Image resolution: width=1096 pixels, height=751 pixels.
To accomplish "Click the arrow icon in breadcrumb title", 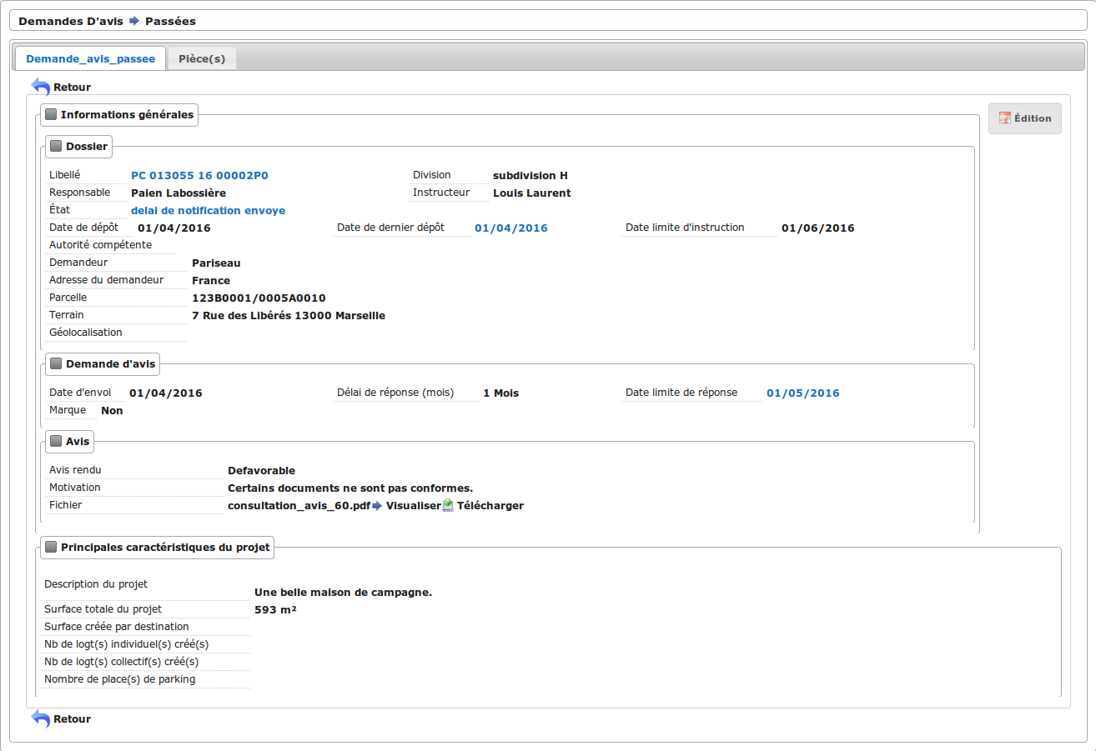I will coord(134,21).
